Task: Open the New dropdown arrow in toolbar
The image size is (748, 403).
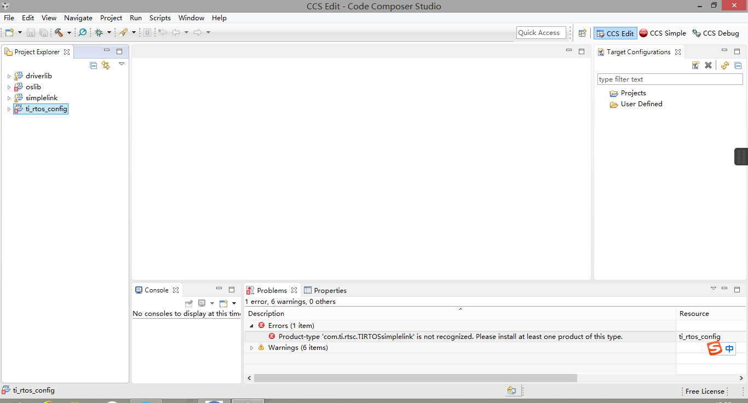Action: click(20, 33)
